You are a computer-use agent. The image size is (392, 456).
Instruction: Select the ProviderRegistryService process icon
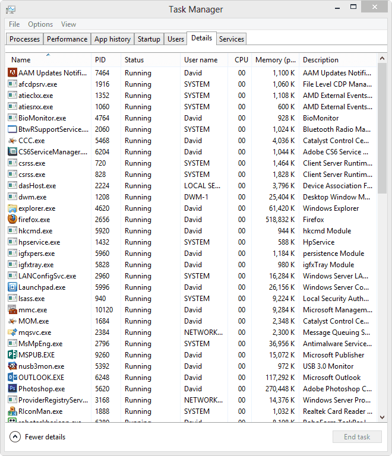coord(12,400)
